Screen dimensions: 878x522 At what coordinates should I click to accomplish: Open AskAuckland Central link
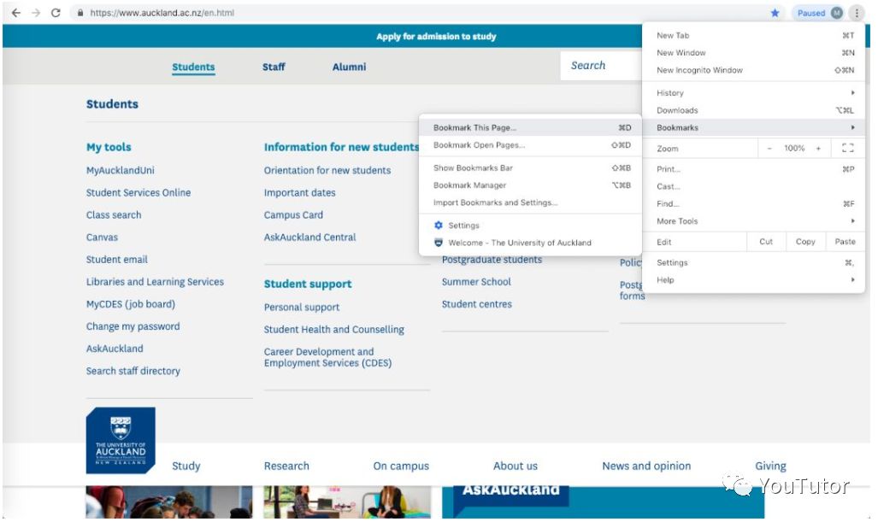pyautogui.click(x=309, y=238)
